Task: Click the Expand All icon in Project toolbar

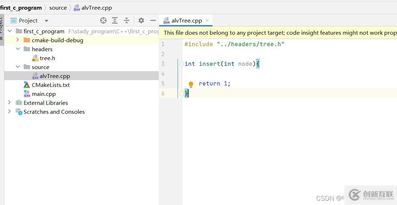Action: coord(115,21)
